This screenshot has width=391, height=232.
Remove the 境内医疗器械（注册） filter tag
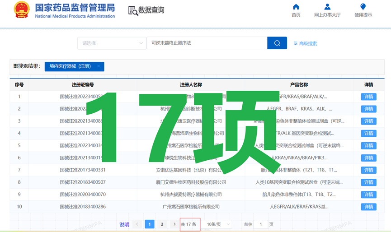point(99,66)
